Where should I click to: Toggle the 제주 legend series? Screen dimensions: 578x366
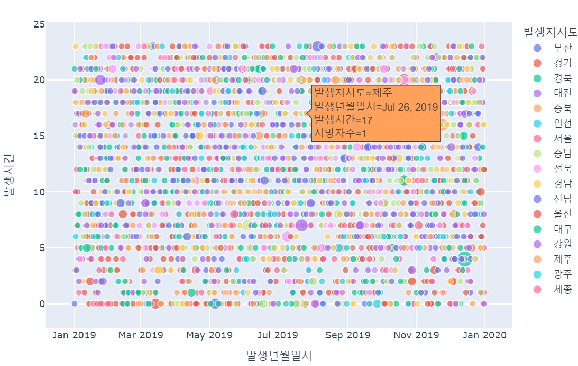(x=554, y=259)
